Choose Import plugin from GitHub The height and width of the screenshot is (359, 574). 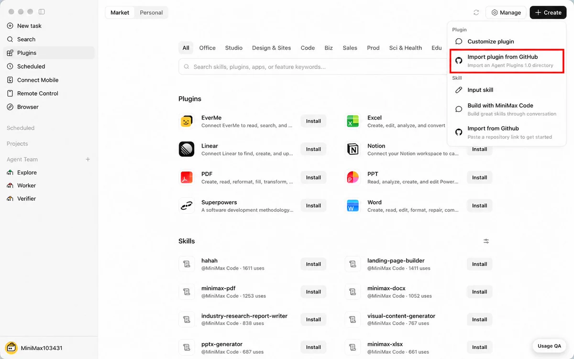click(x=507, y=61)
